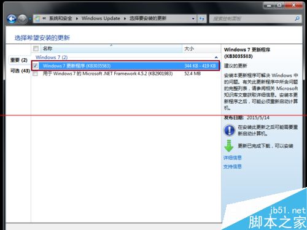Navigate to 系统和安全 breadcrumb
Screen dimensions: 307x230
(61, 18)
